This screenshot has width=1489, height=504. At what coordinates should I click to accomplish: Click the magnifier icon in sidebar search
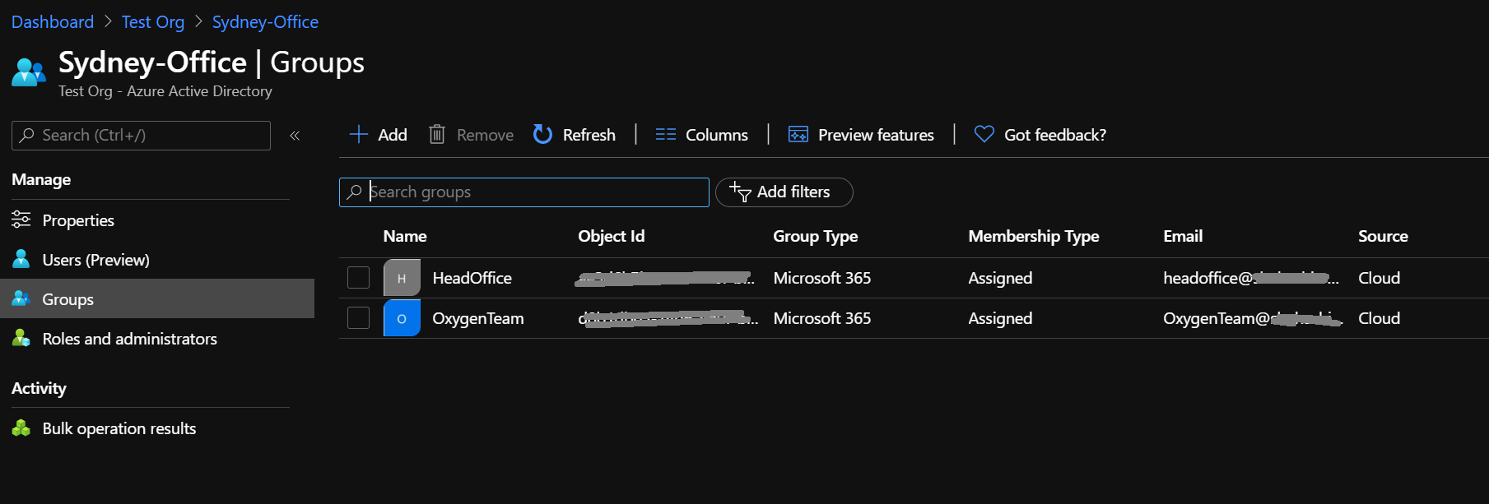coord(27,135)
